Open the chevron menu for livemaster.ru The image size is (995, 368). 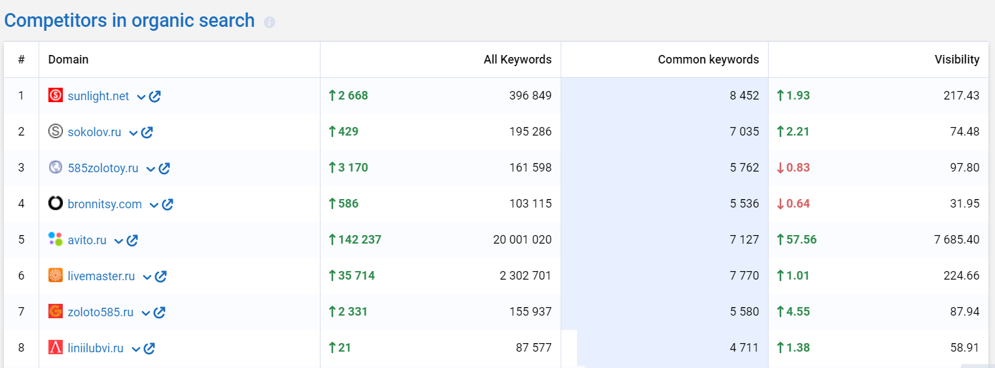pos(147,277)
